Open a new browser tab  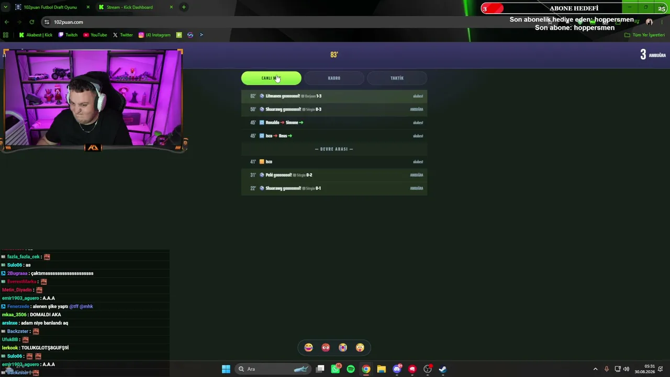pyautogui.click(x=184, y=7)
